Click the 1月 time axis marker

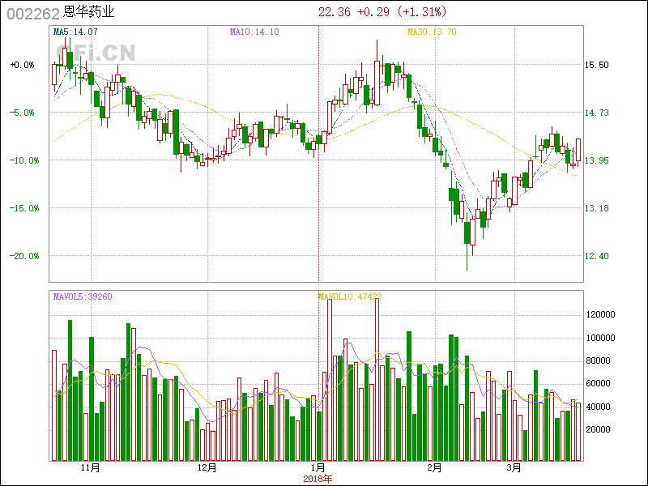[318, 468]
